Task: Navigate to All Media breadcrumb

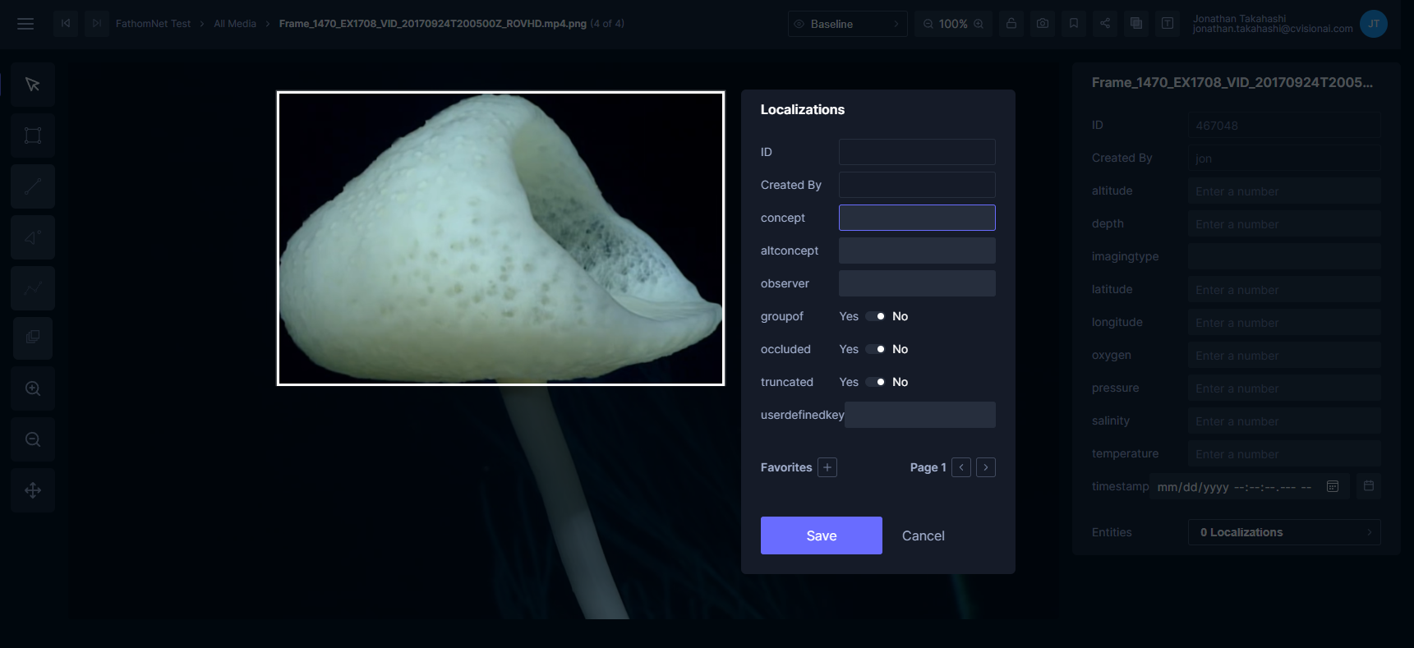Action: (235, 24)
